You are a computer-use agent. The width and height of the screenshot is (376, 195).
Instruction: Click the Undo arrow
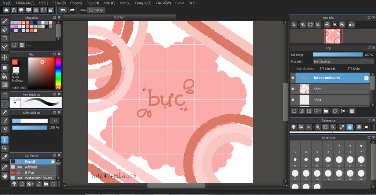63,10
